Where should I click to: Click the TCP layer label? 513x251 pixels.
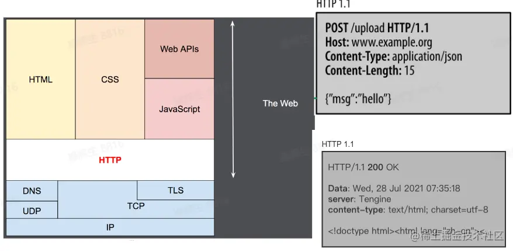click(x=136, y=206)
